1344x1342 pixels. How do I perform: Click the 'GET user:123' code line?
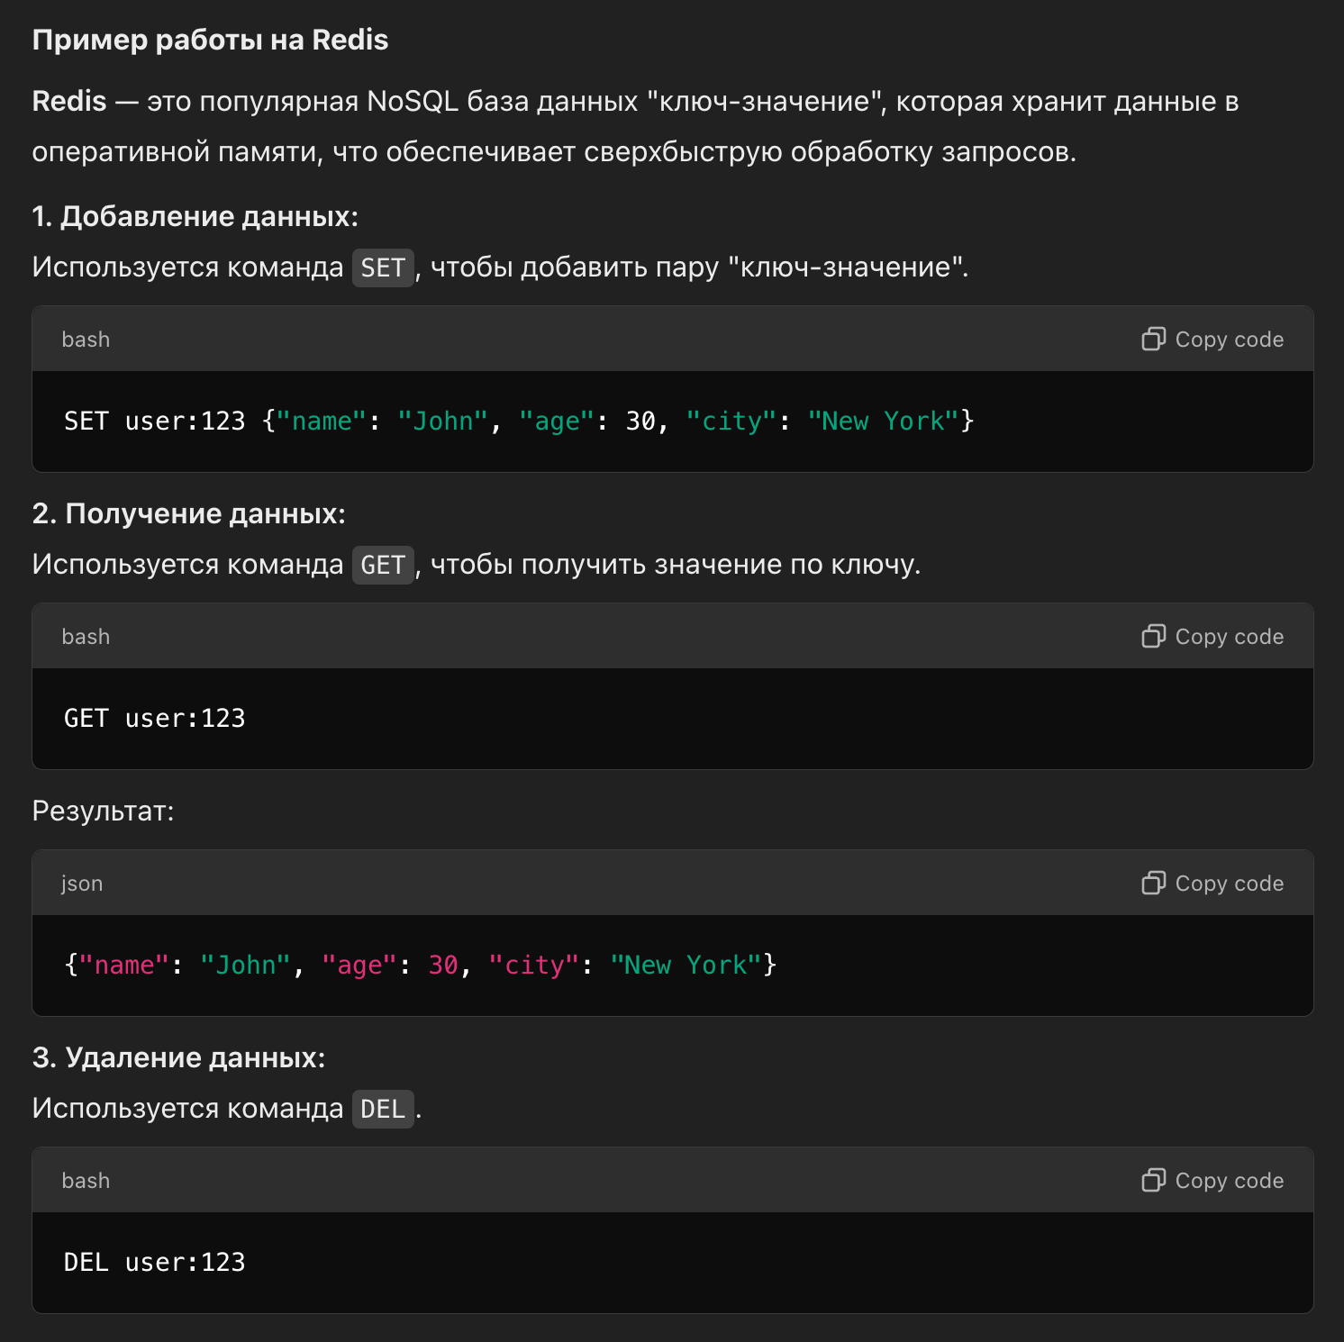pyautogui.click(x=154, y=718)
